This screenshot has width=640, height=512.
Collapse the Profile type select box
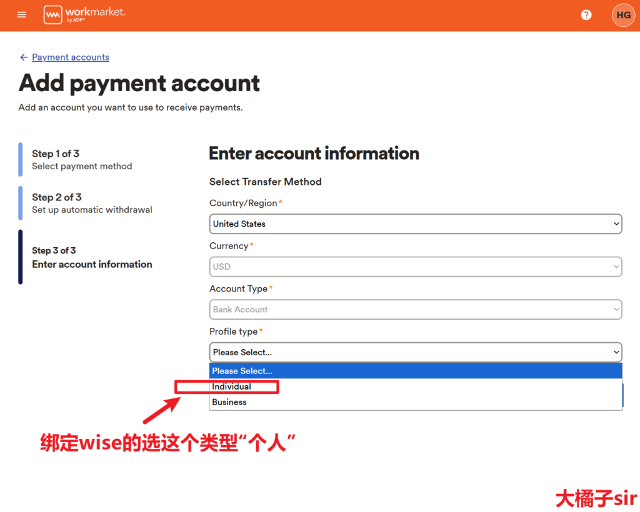click(x=415, y=352)
